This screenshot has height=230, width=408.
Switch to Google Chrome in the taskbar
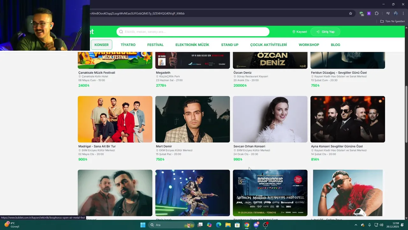tap(247, 225)
